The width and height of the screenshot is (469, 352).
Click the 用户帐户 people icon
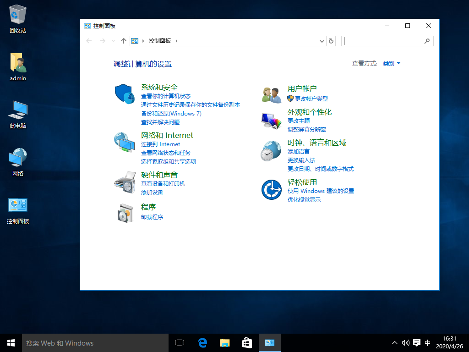tap(272, 93)
